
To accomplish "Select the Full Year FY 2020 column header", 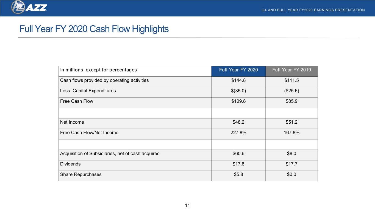I will (238, 70).
